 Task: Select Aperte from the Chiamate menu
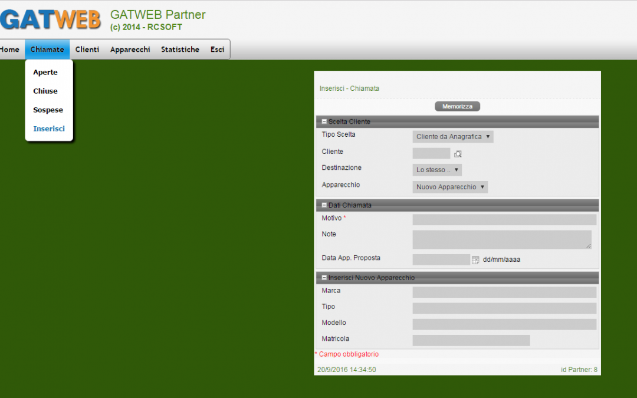pos(45,73)
